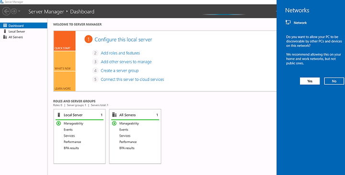The image size is (345, 175).
Task: Click Add roles and features link
Action: 120,53
